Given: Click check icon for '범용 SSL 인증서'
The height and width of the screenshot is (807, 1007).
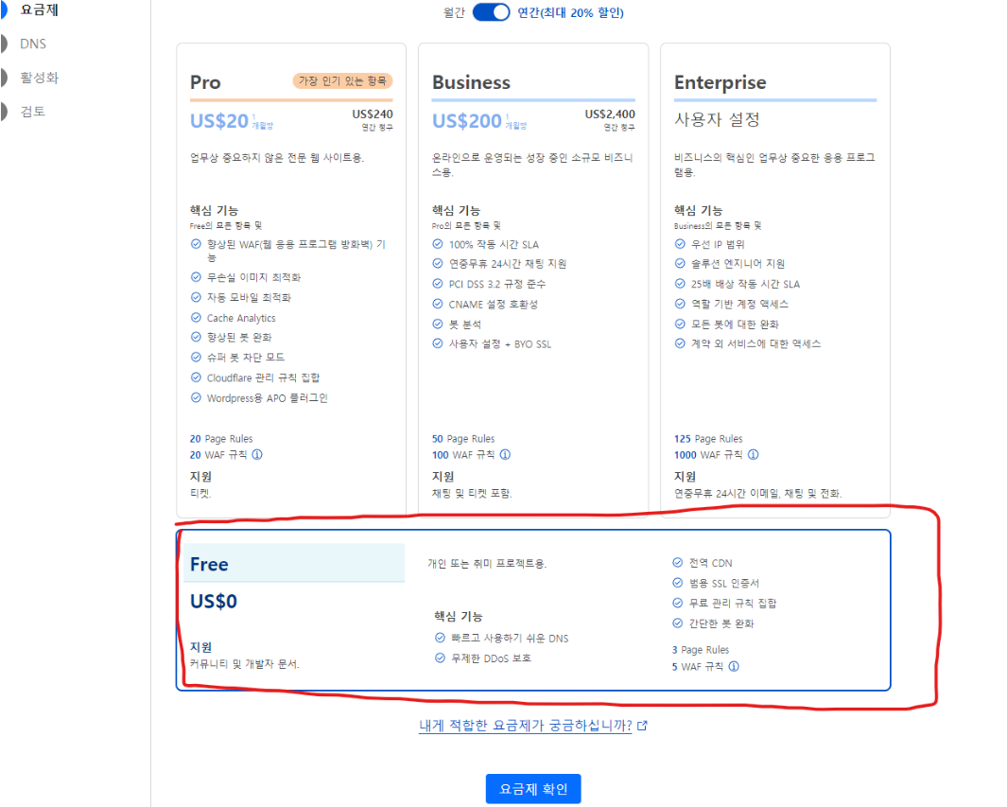Looking at the screenshot, I should [x=678, y=583].
